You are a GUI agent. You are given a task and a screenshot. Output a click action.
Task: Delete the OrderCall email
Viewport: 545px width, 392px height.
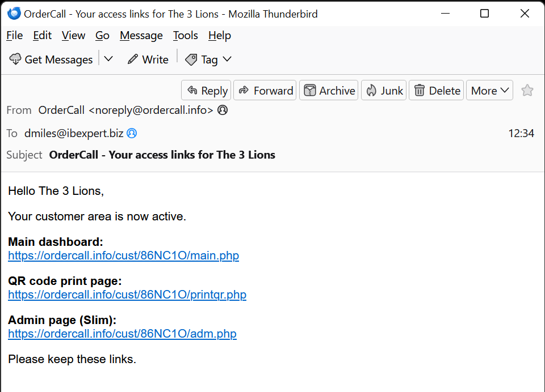(x=437, y=91)
